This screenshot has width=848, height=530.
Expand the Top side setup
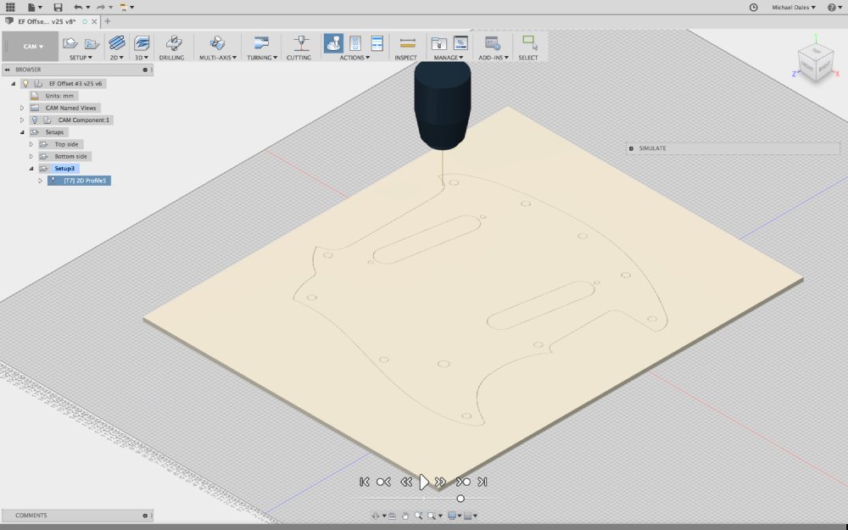[31, 144]
